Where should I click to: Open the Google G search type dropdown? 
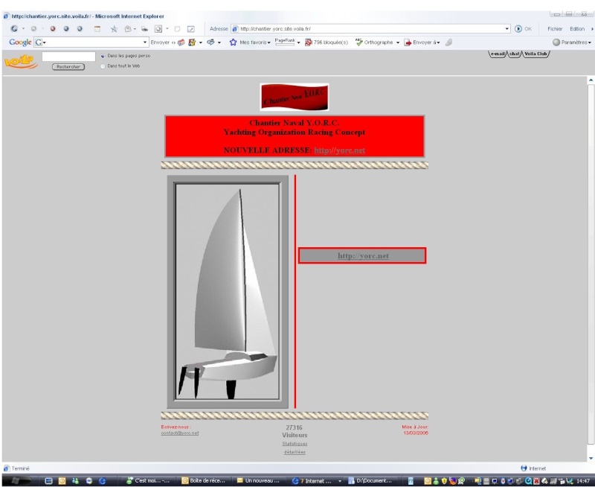click(40, 42)
